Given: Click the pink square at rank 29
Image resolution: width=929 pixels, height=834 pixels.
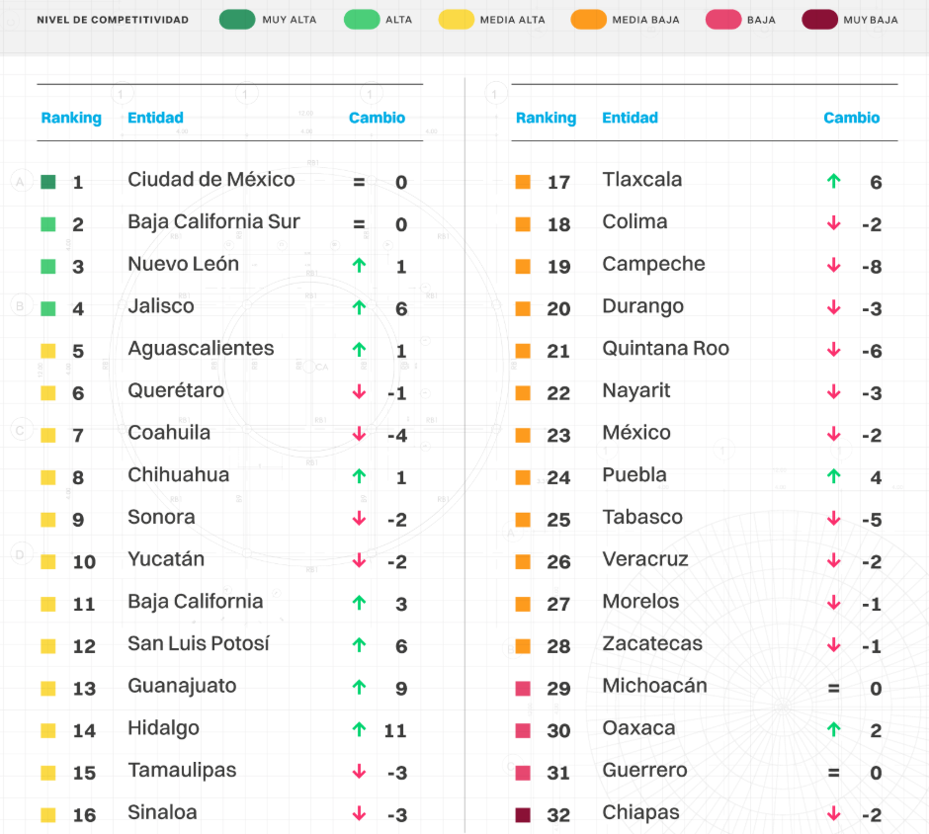Looking at the screenshot, I should (523, 689).
